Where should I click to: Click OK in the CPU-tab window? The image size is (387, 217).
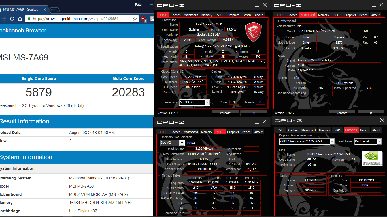point(254,113)
